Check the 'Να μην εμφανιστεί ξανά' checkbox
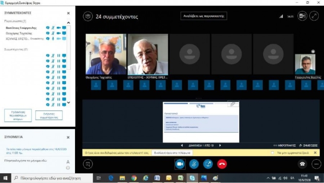324x183 pixels. 272,153
